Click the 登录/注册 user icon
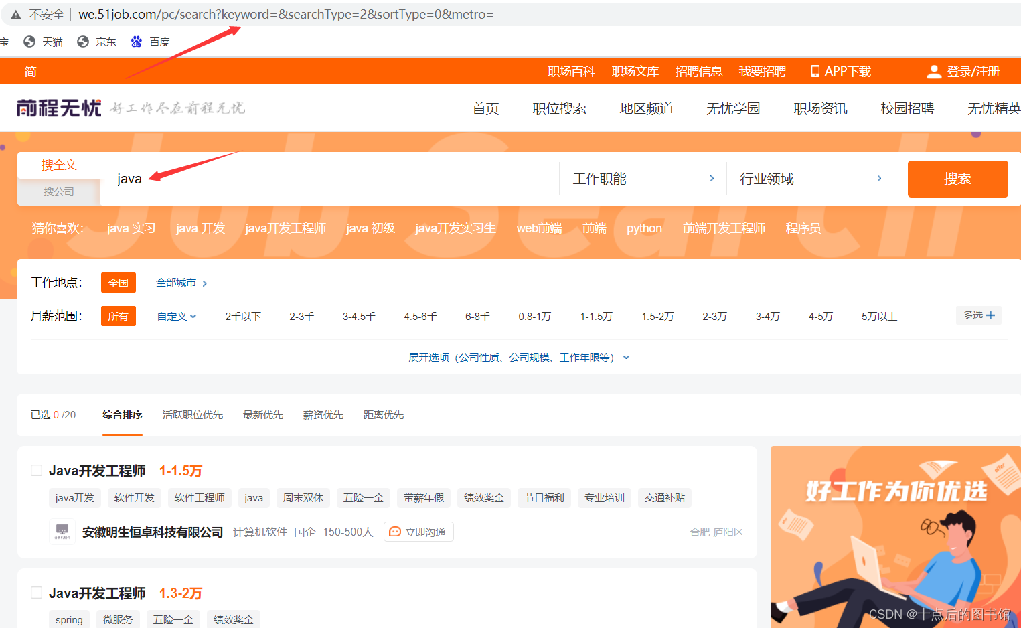This screenshot has height=628, width=1021. point(933,72)
